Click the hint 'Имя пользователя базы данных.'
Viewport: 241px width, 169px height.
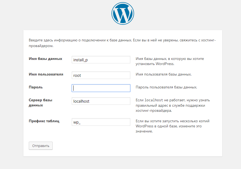tap(164, 74)
